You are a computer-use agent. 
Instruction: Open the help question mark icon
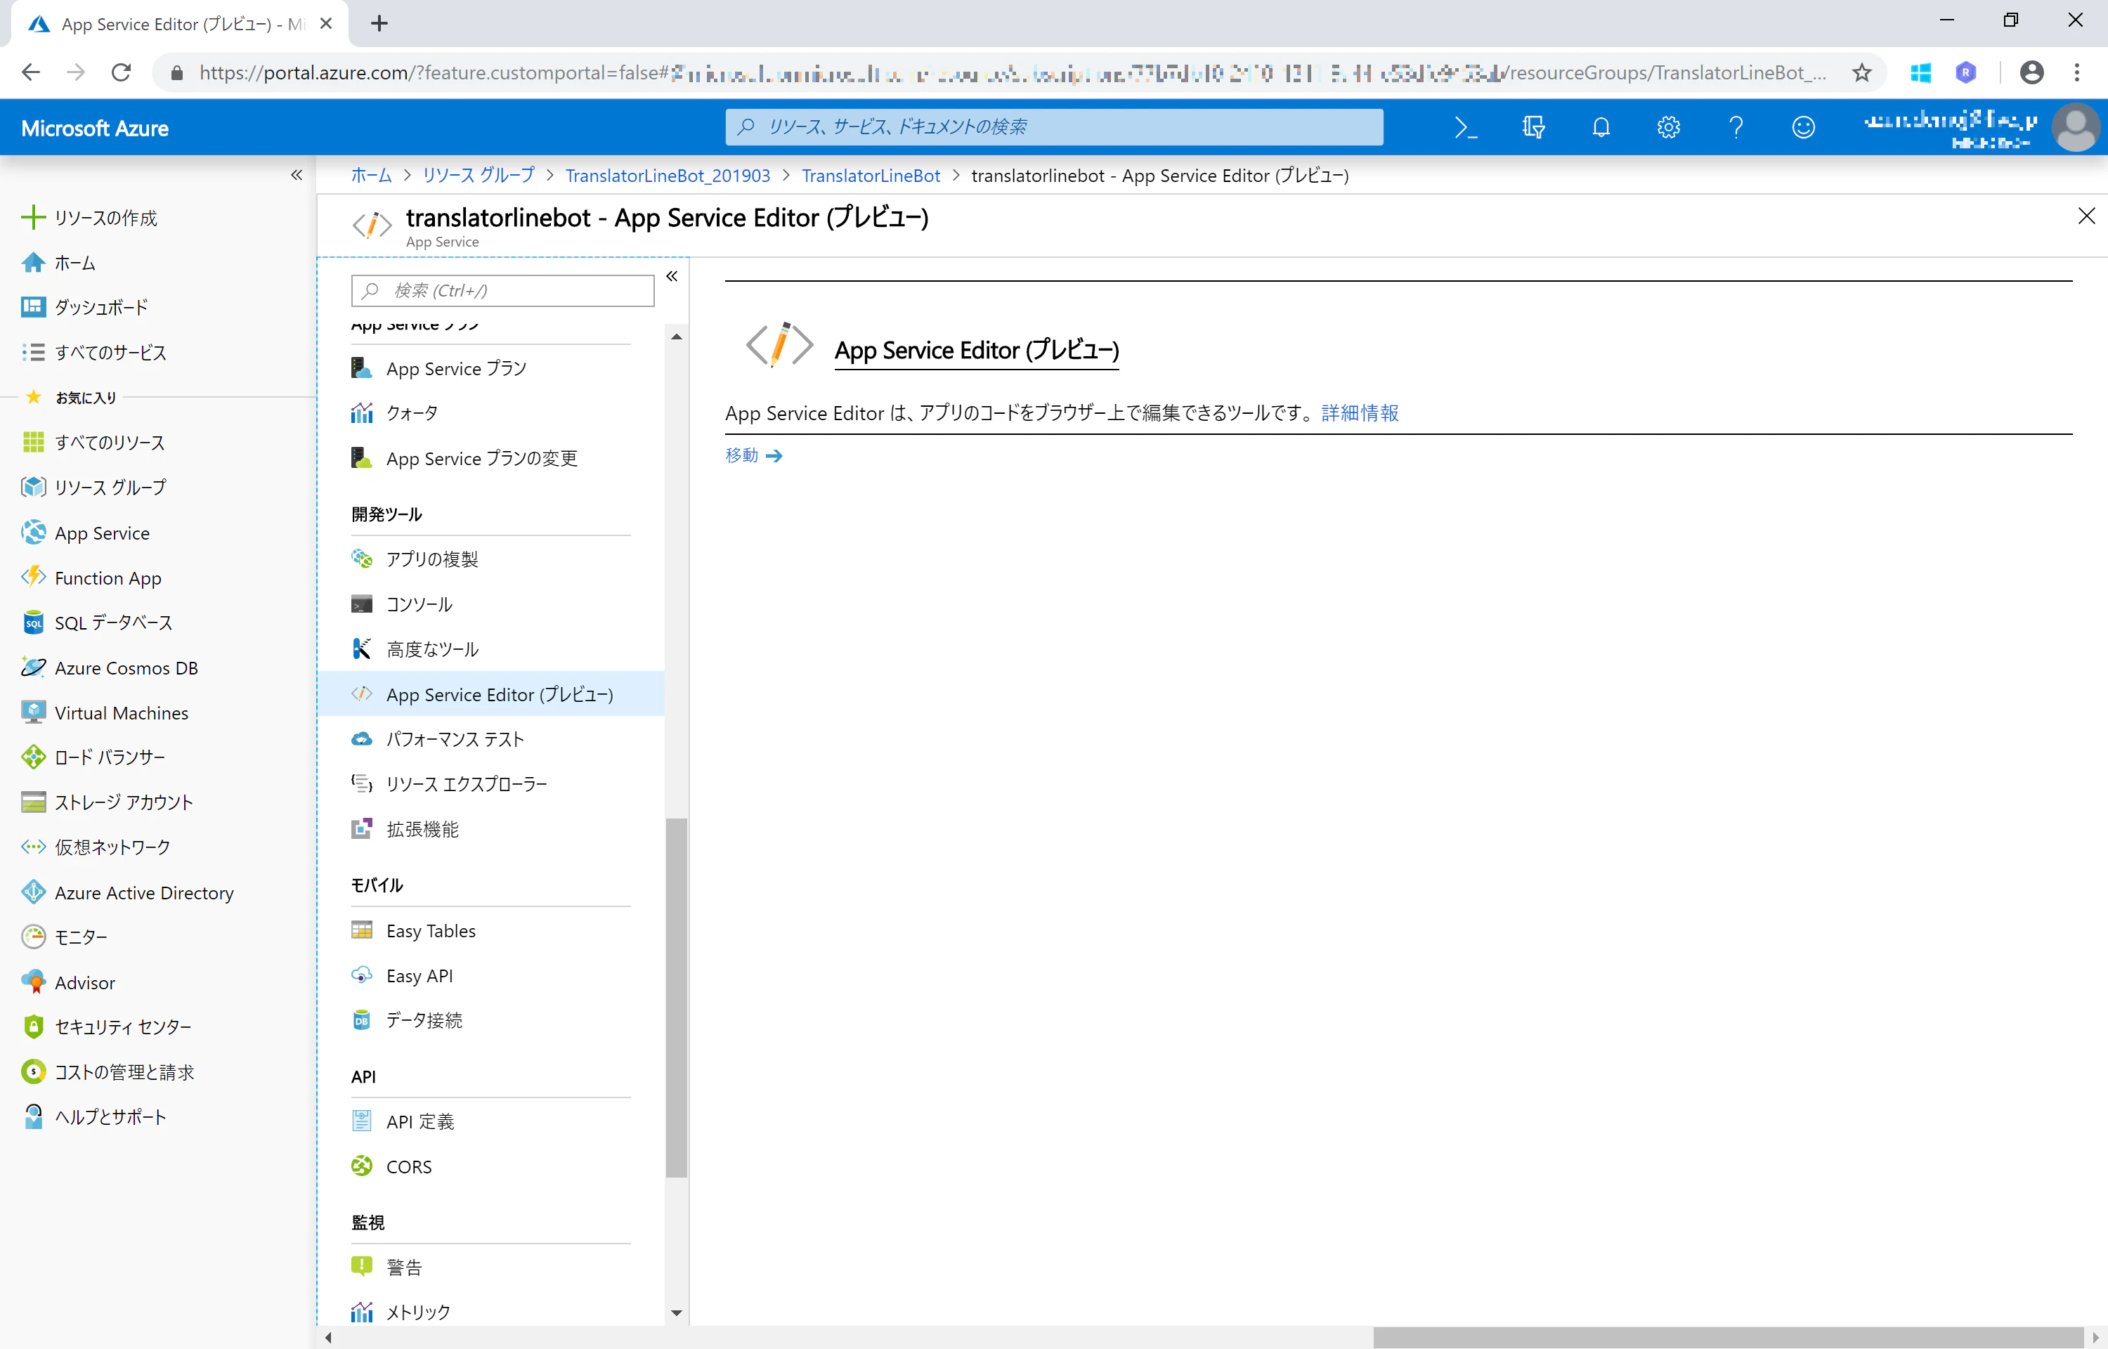click(x=1736, y=127)
